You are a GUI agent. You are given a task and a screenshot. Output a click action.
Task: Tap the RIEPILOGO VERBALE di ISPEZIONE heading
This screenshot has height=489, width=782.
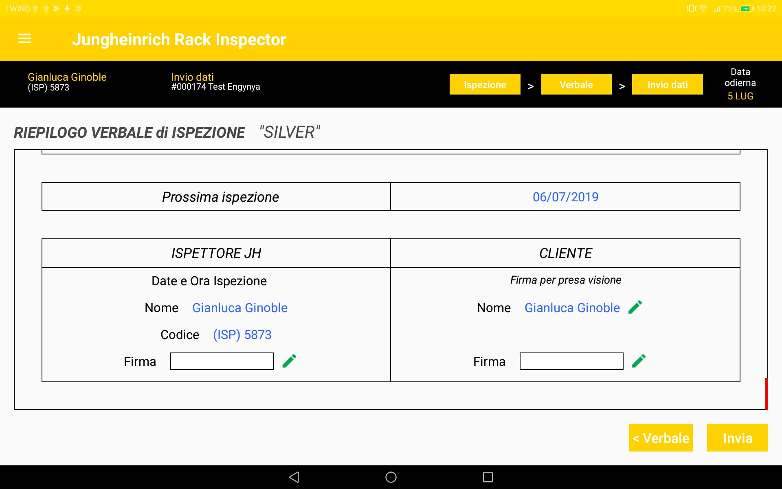129,132
